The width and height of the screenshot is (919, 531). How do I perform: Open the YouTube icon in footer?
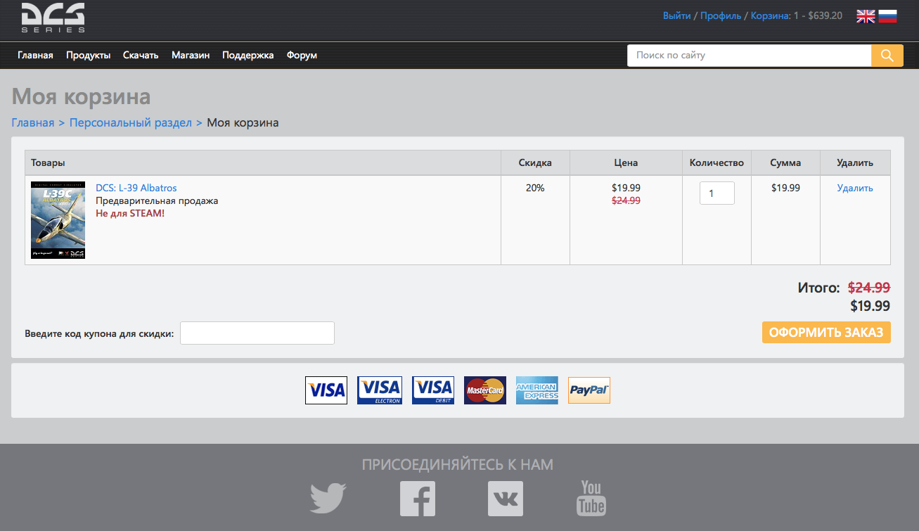(591, 498)
